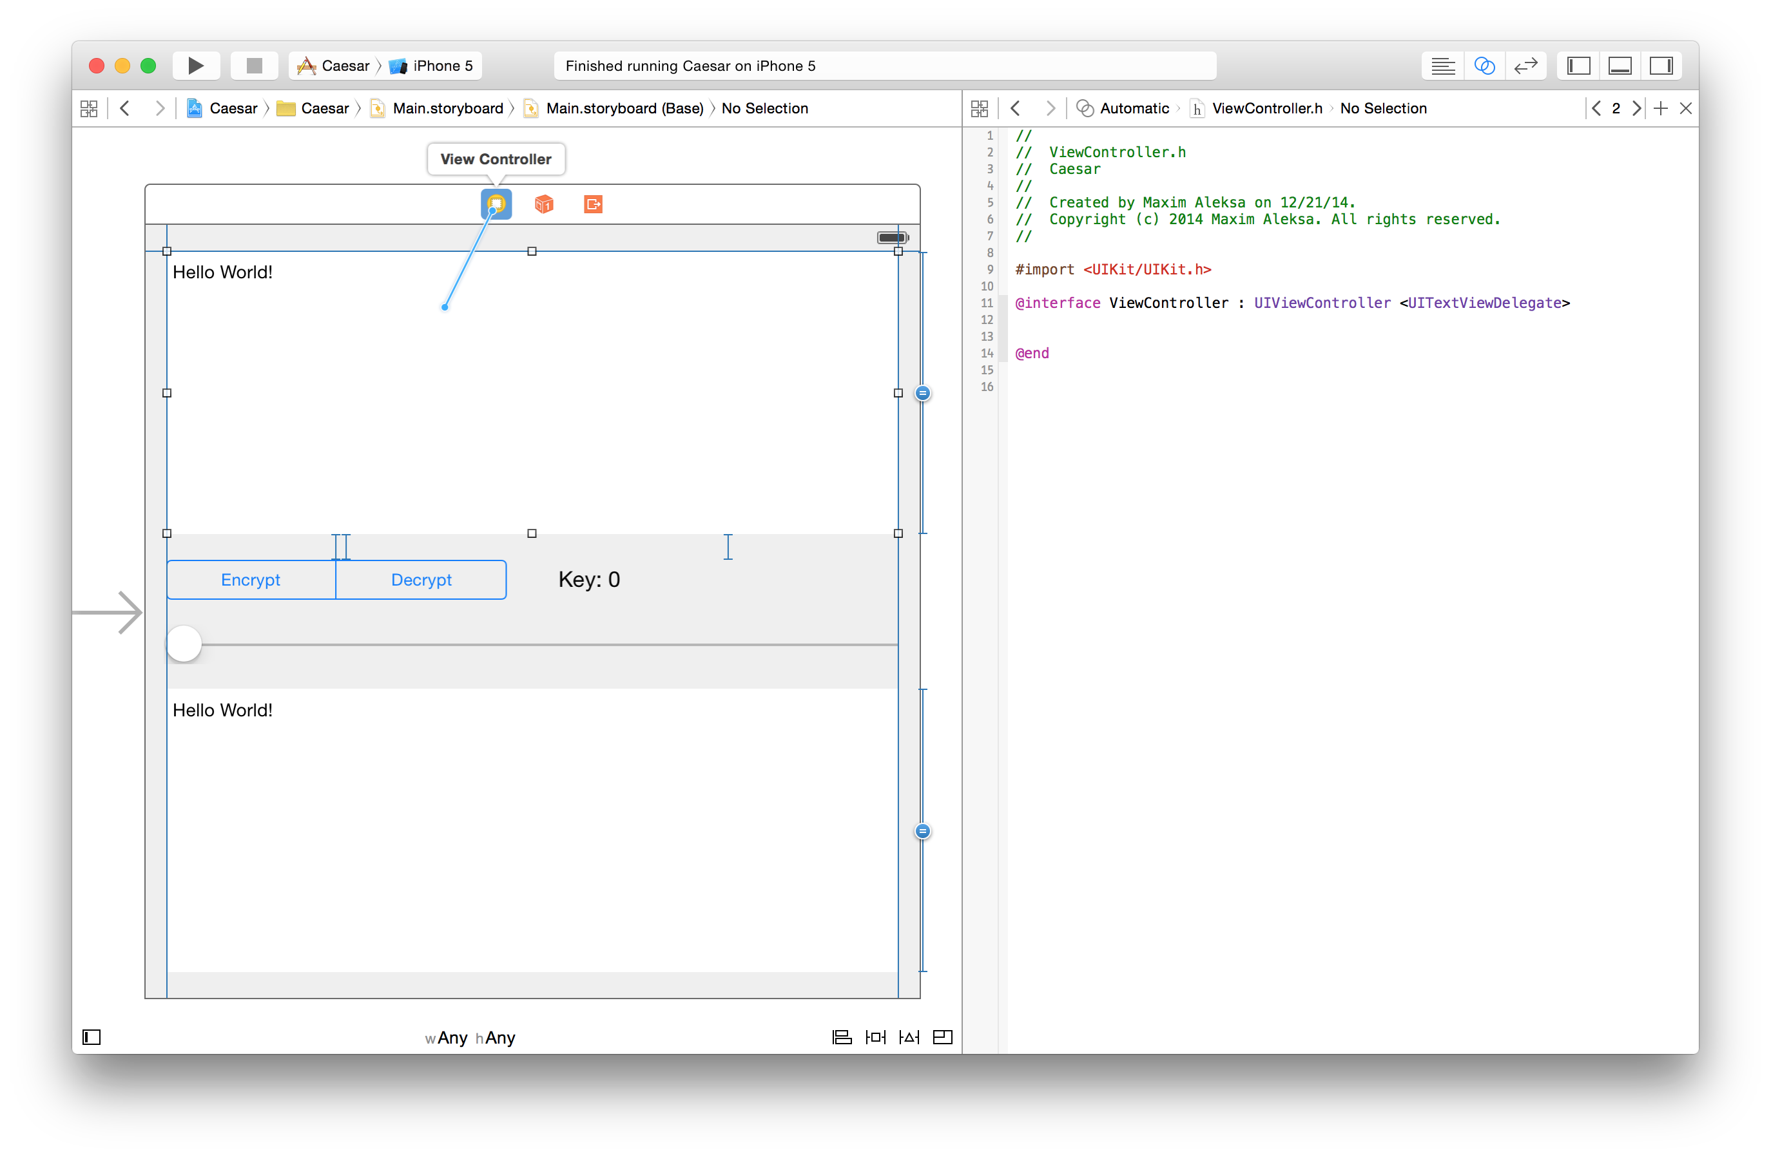Screen dimensions: 1771x1157
Task: Open the Pin constraints menu
Action: click(875, 1037)
